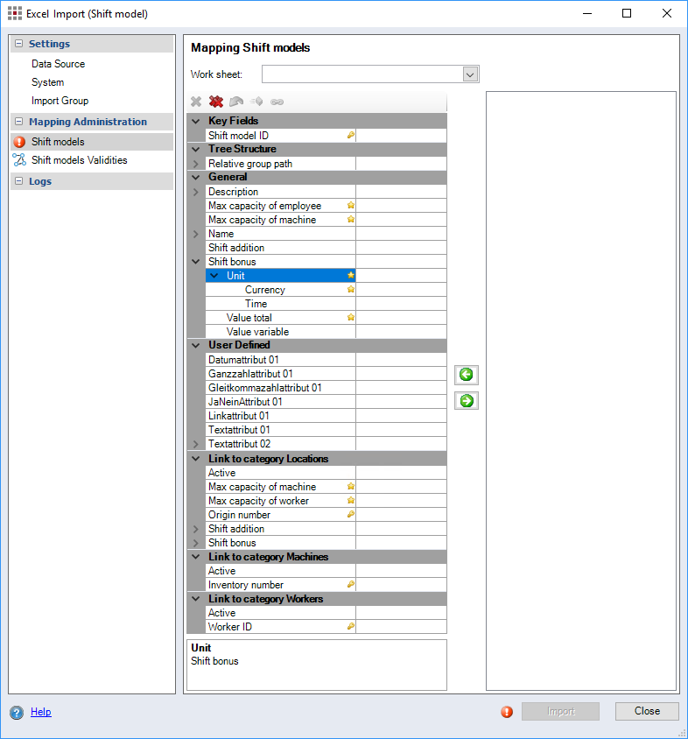Collapse the Logs section in sidebar
The width and height of the screenshot is (688, 739).
[18, 181]
